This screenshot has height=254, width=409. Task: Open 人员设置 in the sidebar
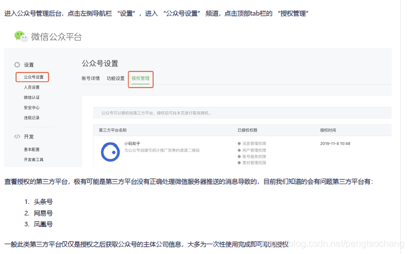click(x=32, y=87)
